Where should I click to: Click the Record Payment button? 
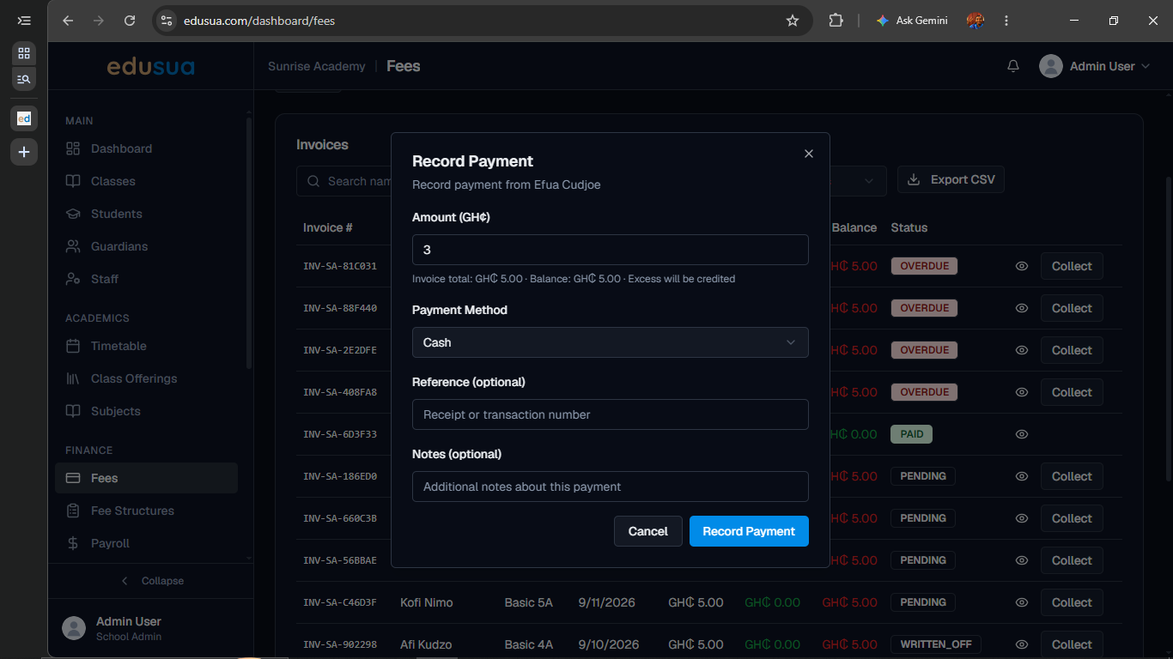[749, 531]
